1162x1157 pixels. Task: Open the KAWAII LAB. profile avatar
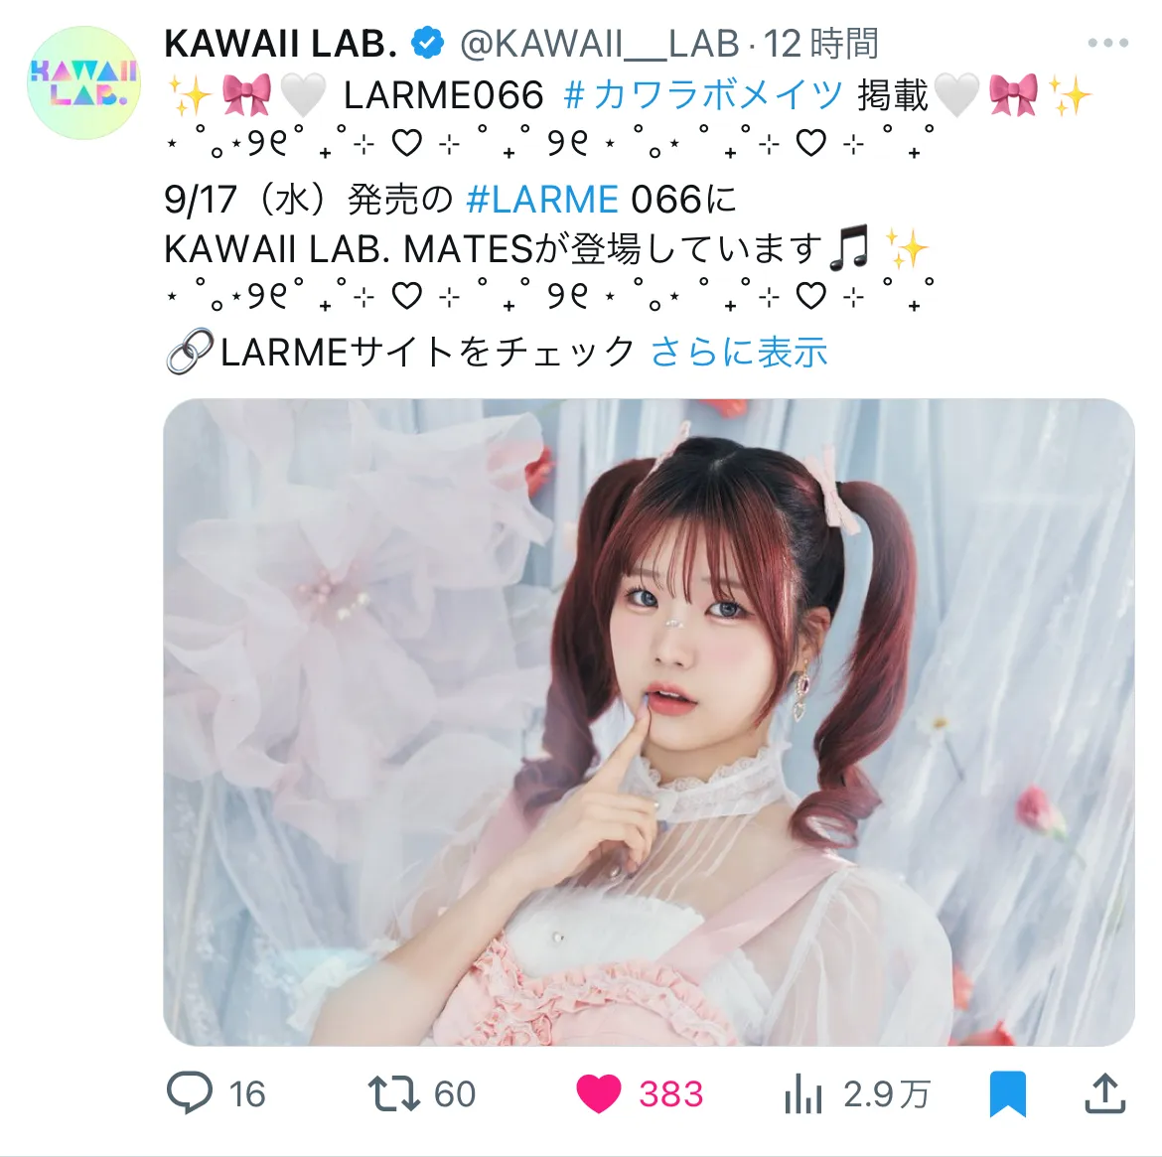click(x=83, y=83)
